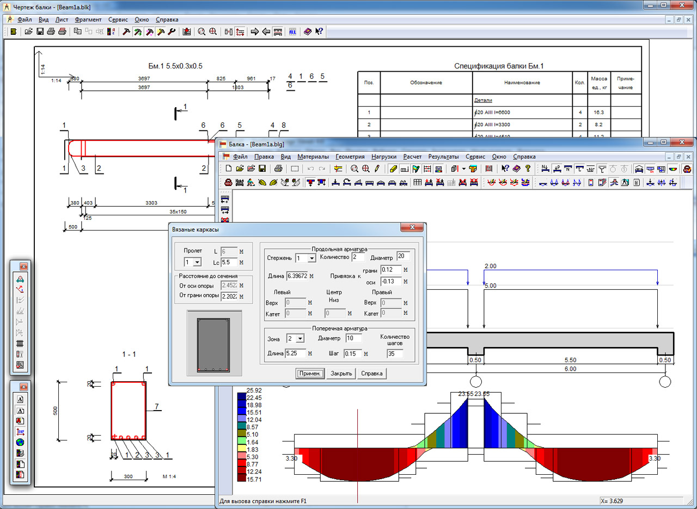Open the Зона zone dropdown
This screenshot has height=509, width=697.
click(301, 339)
